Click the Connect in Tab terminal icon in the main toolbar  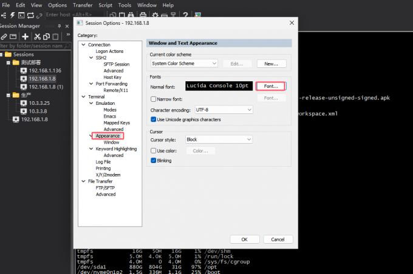[x=21, y=15]
